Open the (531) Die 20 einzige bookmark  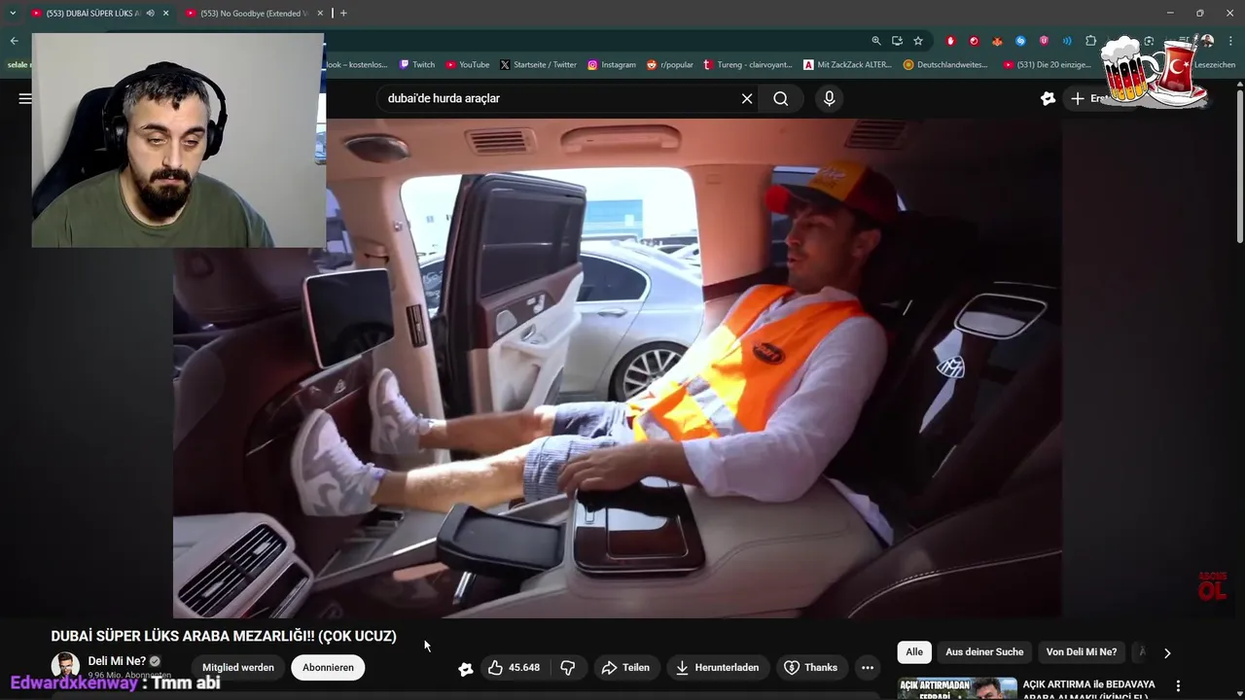[x=1048, y=65]
